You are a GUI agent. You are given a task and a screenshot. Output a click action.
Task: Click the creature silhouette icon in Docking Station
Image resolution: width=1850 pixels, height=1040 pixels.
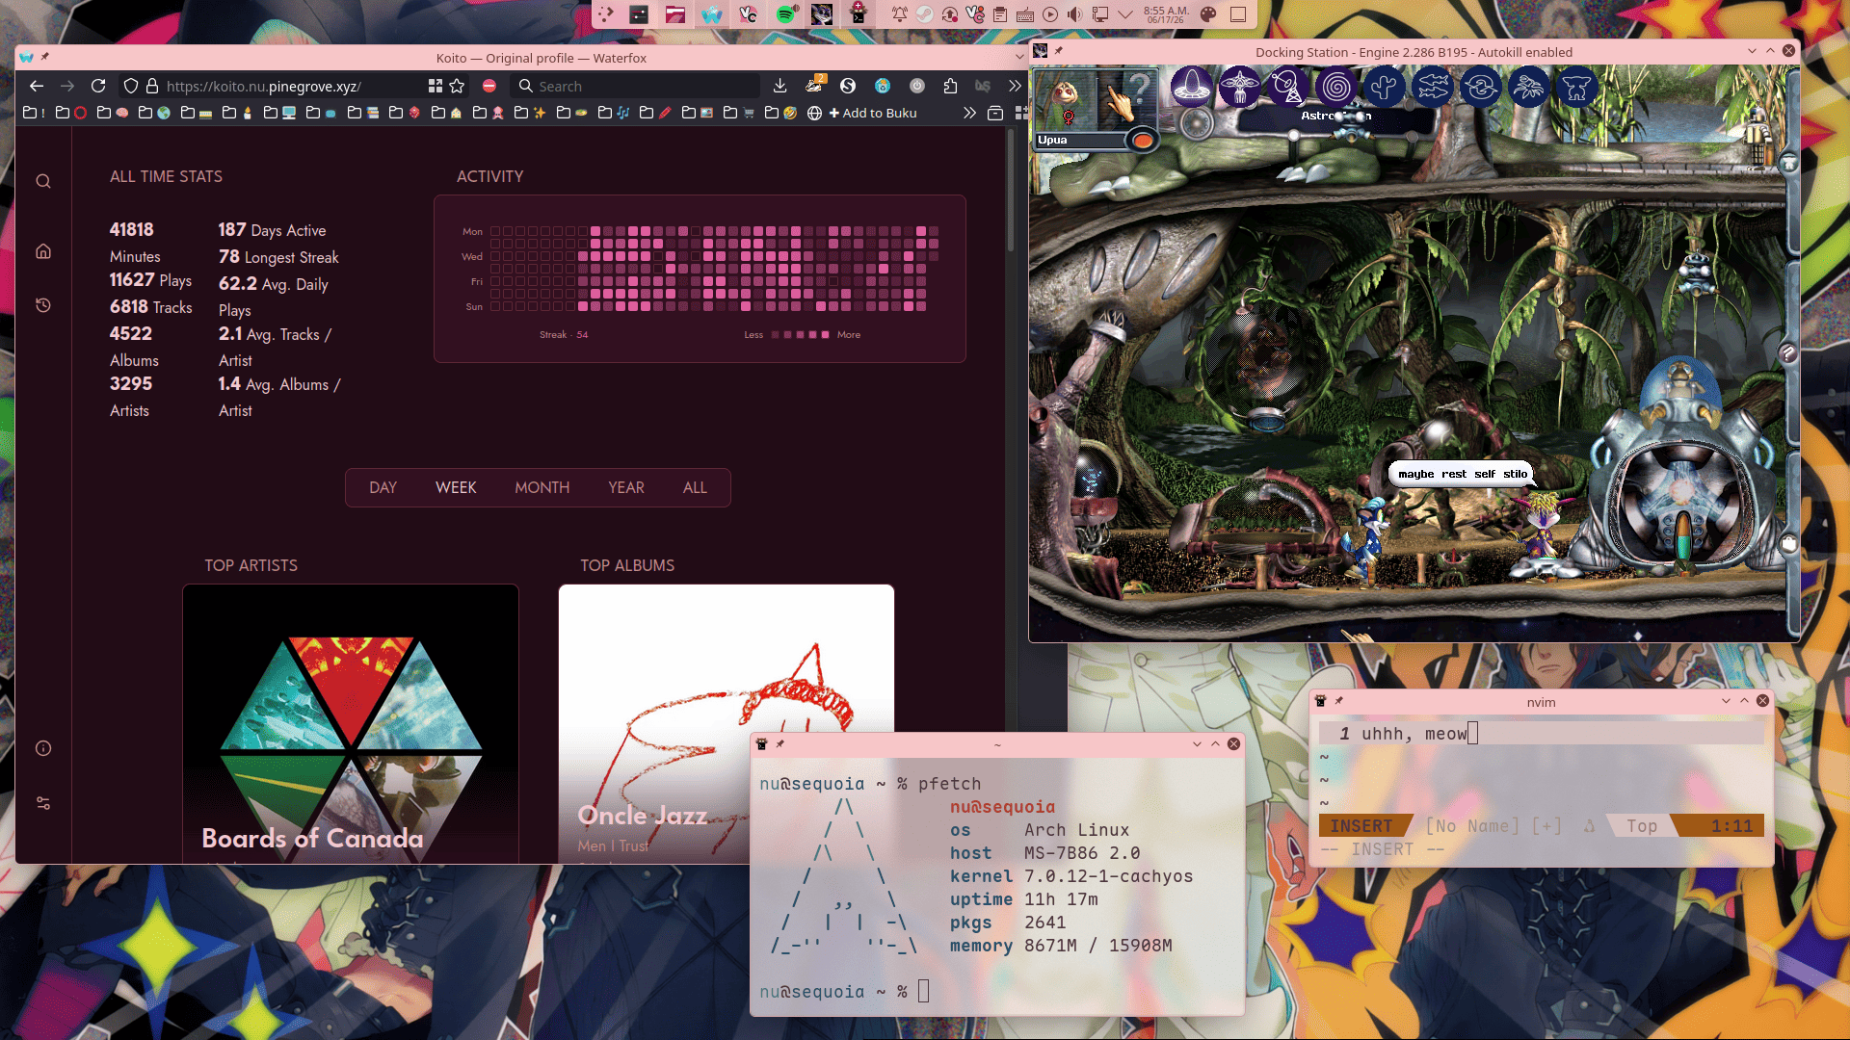(x=1577, y=88)
